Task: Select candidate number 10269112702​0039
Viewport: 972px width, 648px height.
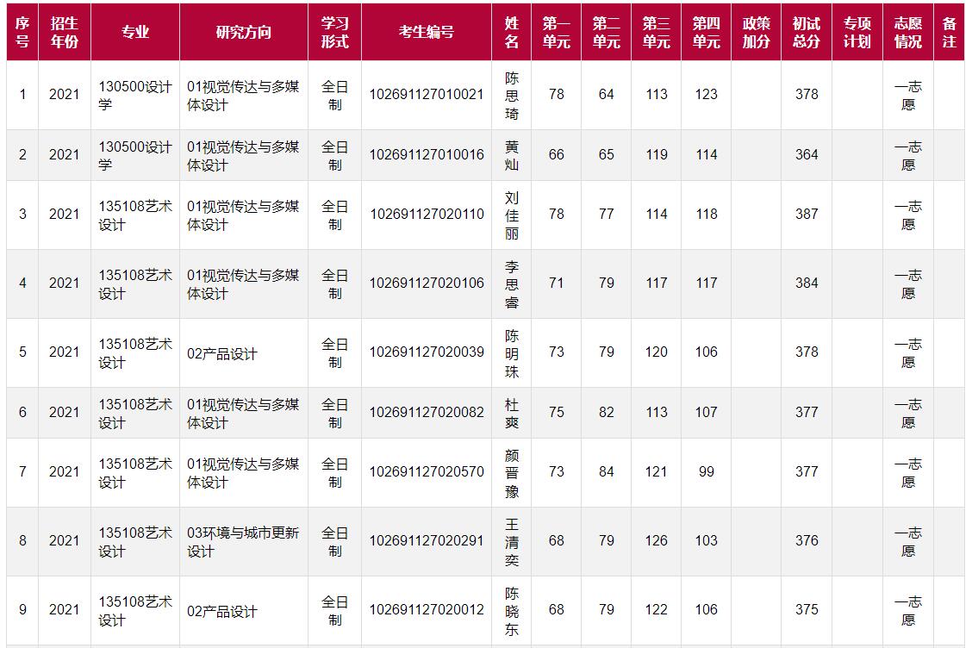Action: (x=427, y=352)
